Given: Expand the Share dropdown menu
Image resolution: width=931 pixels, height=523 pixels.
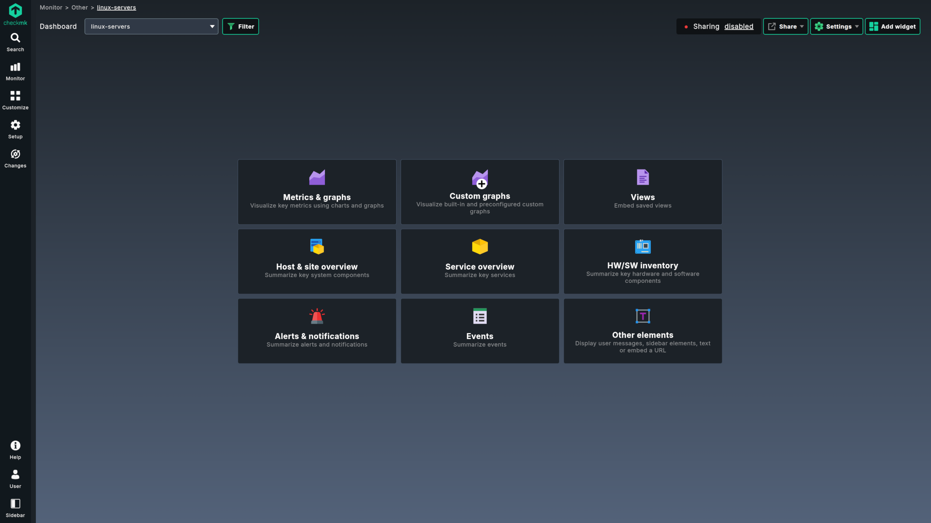Looking at the screenshot, I should click(x=786, y=27).
